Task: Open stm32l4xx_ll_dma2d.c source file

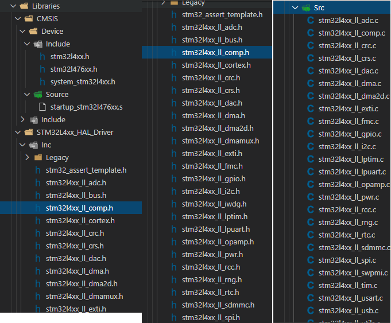Action: point(354,96)
